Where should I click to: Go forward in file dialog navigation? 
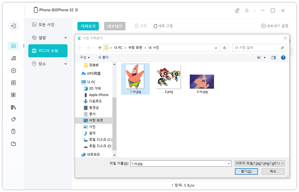click(x=88, y=48)
